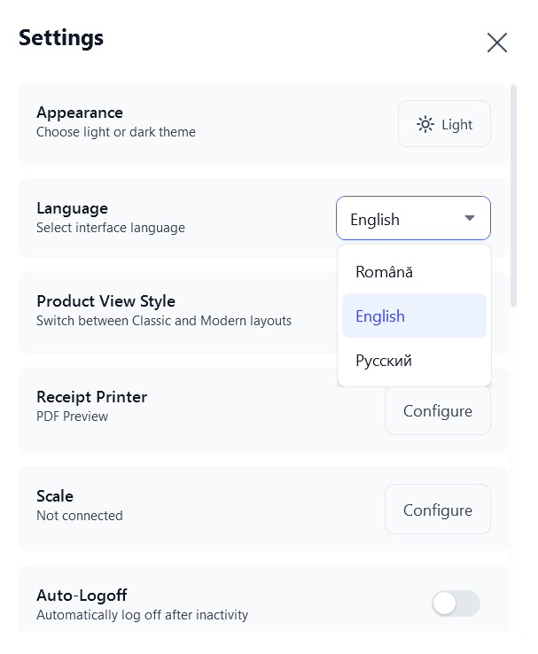
Task: Close the Settings panel with the X icon
Action: pyautogui.click(x=496, y=43)
